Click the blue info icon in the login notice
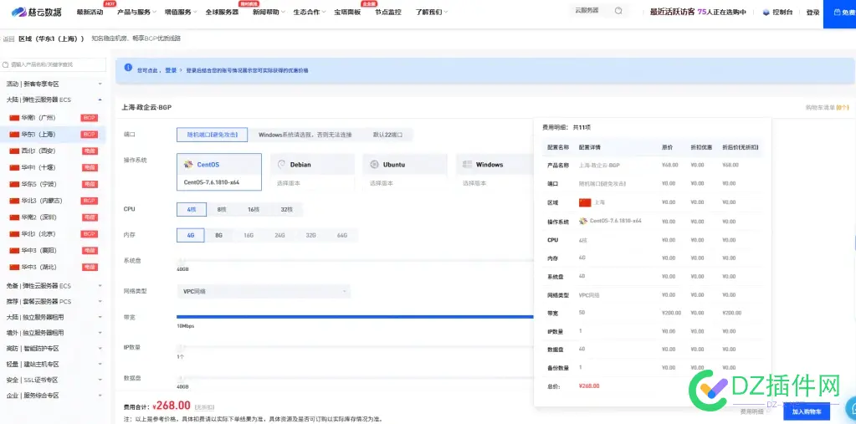Image resolution: width=856 pixels, height=424 pixels. pos(128,68)
